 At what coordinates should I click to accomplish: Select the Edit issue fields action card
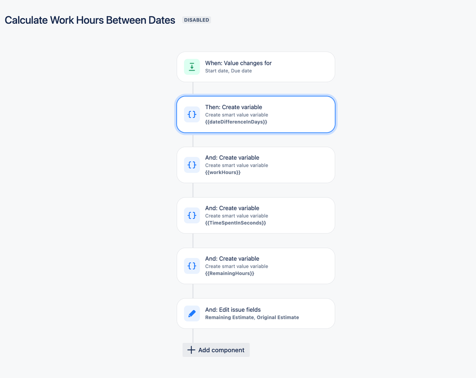click(256, 313)
